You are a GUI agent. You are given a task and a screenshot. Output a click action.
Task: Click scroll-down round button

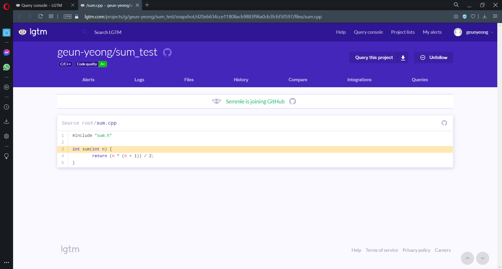click(483, 258)
